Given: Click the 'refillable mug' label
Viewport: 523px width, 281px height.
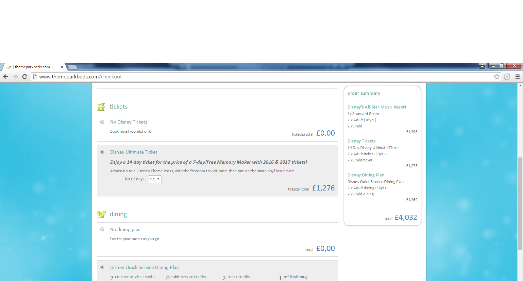Looking at the screenshot, I should click(295, 277).
